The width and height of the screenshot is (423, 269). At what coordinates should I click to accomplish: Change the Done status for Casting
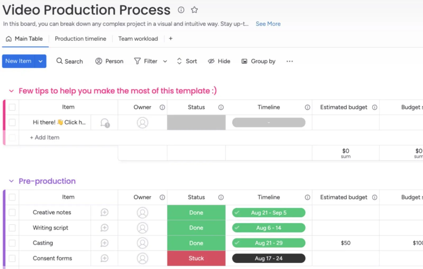pyautogui.click(x=196, y=243)
